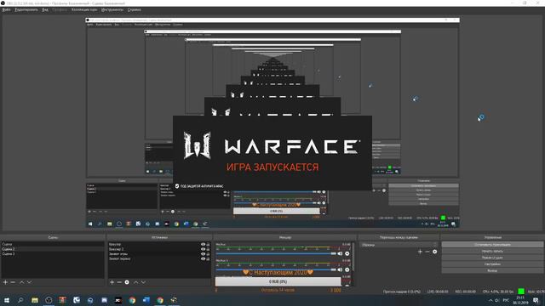
Task: Click CPU usage text in status bar
Action: coord(498,292)
